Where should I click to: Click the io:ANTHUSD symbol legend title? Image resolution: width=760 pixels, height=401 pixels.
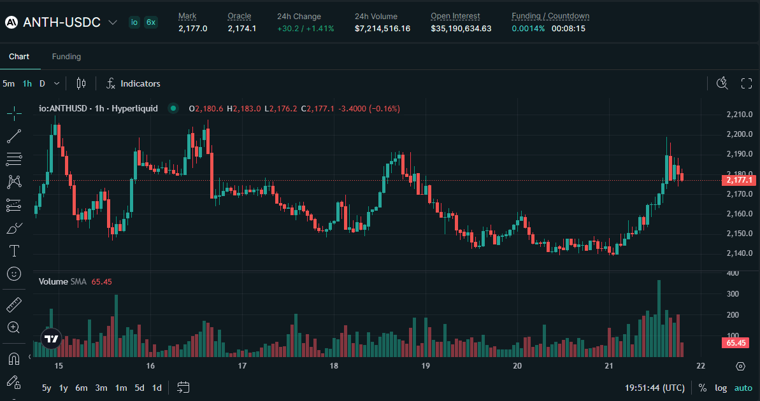98,108
